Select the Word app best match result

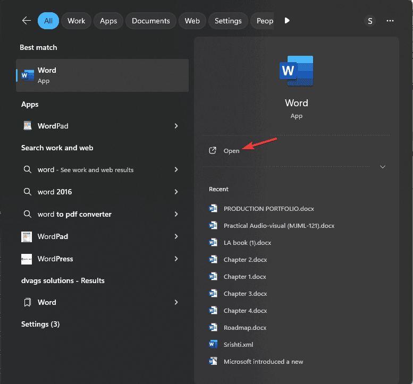(102, 75)
